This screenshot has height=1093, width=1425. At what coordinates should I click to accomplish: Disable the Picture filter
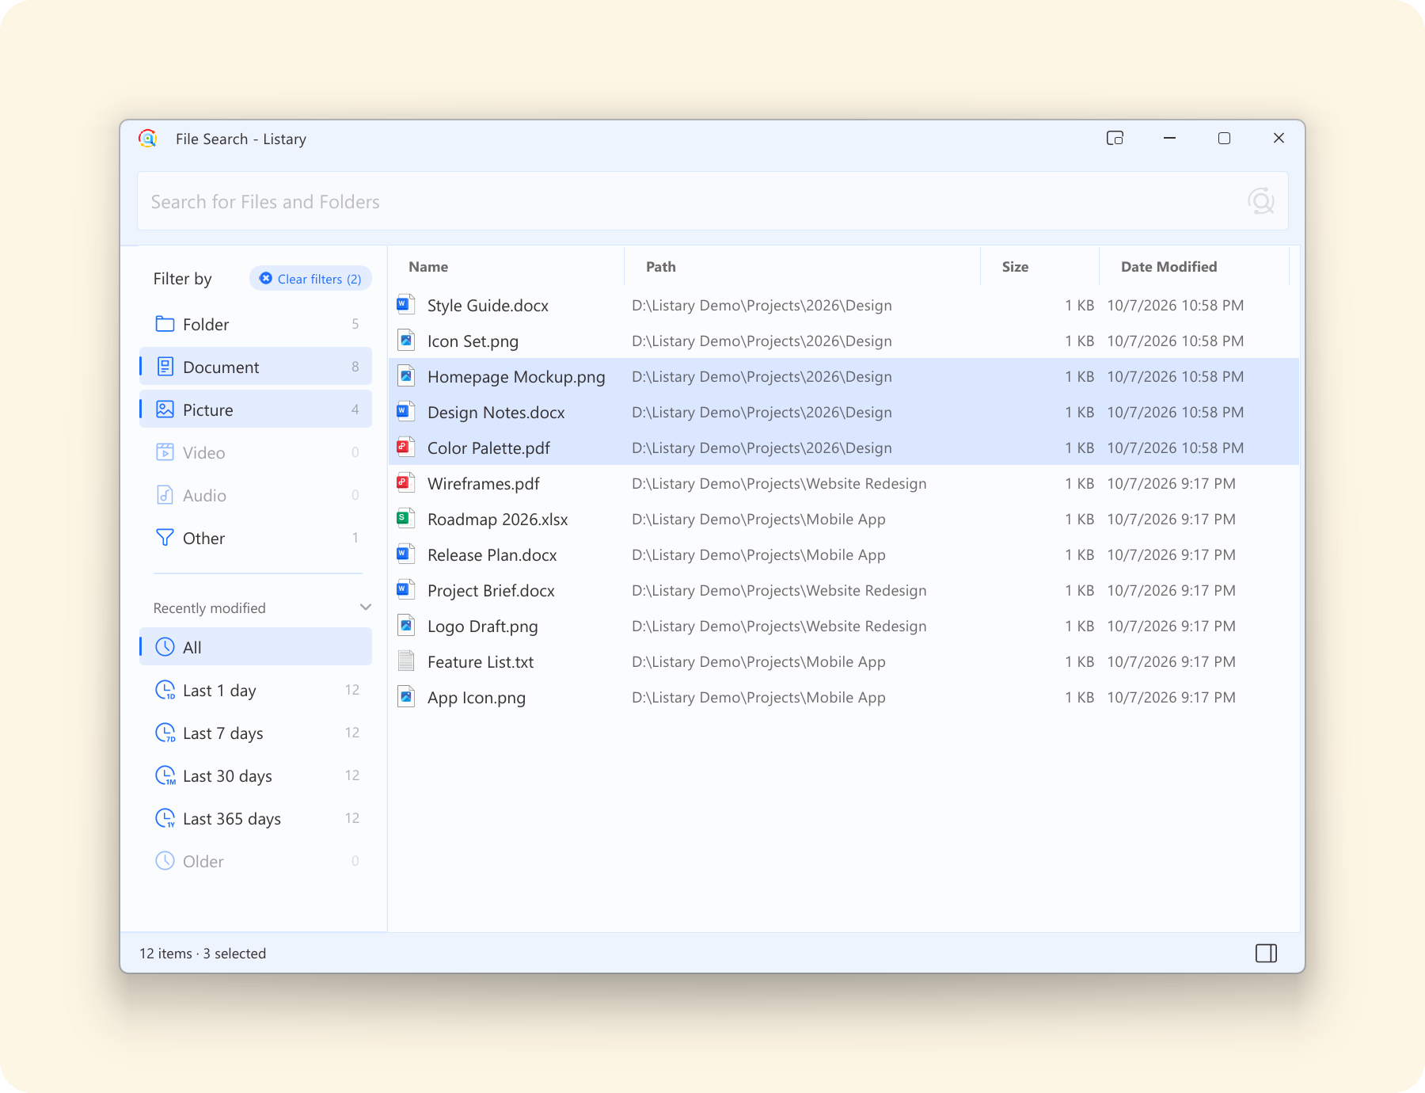coord(256,409)
